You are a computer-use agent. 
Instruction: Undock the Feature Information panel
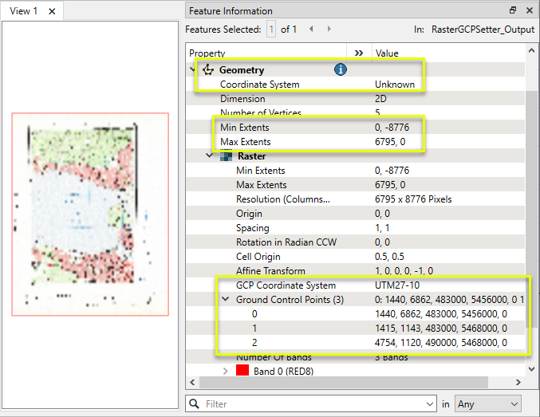click(513, 10)
